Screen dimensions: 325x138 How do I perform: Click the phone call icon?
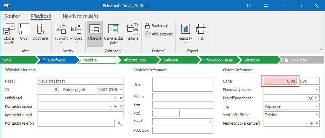[120, 123]
